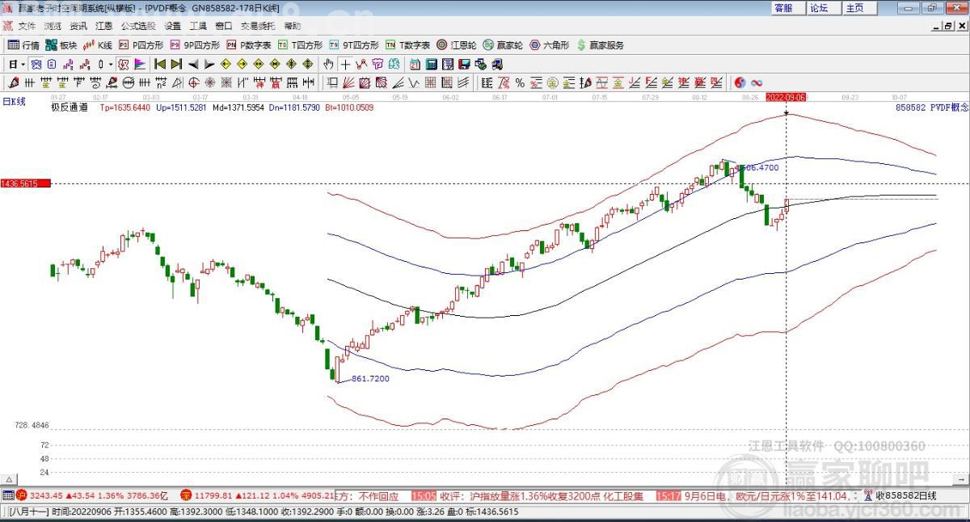
Task: Click the yin-yang taiji icon
Action: click(x=740, y=82)
